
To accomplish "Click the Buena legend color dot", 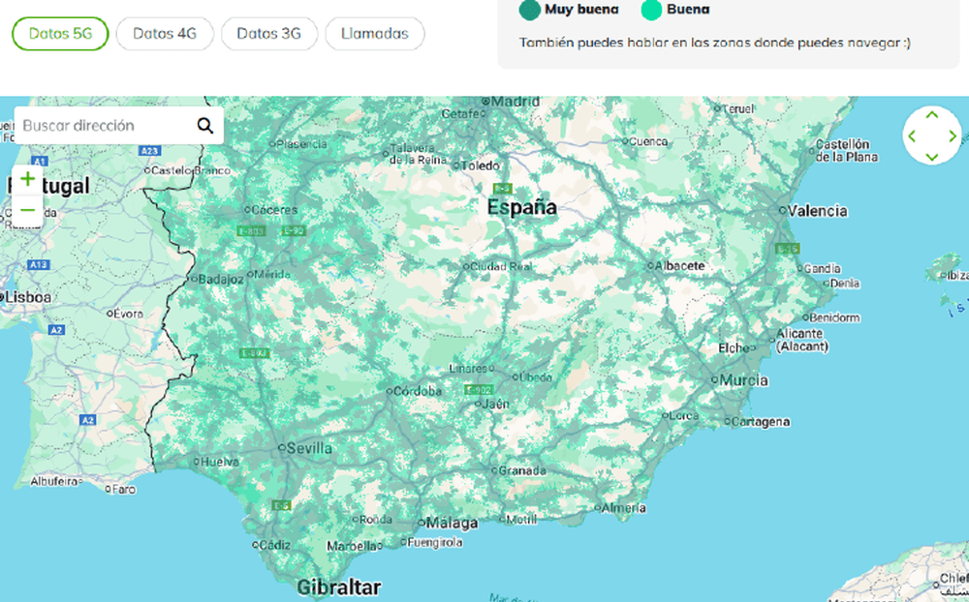I will (x=651, y=10).
